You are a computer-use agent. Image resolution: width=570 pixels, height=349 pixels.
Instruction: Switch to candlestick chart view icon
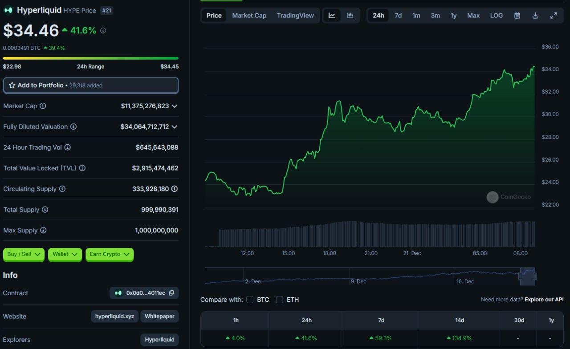pos(350,15)
